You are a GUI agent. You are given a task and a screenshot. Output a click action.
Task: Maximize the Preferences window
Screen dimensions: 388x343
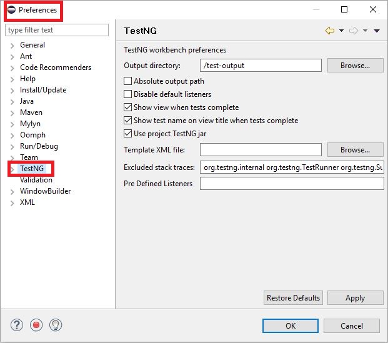point(344,9)
